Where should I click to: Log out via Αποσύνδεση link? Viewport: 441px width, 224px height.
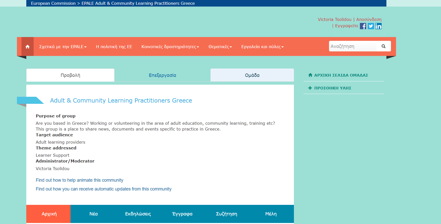point(369,19)
